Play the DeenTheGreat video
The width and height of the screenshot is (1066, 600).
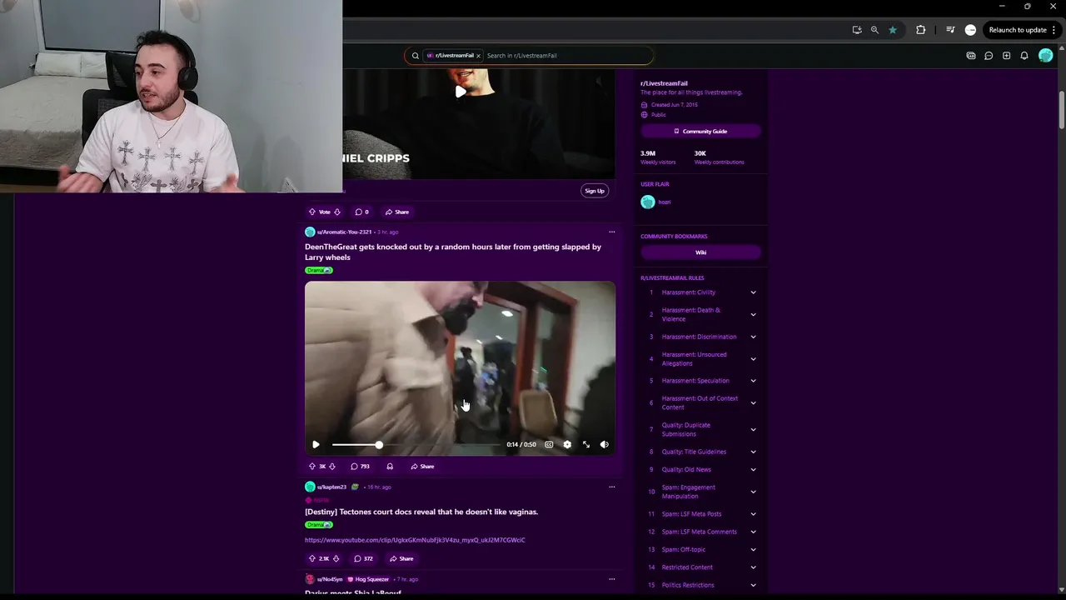coord(316,444)
